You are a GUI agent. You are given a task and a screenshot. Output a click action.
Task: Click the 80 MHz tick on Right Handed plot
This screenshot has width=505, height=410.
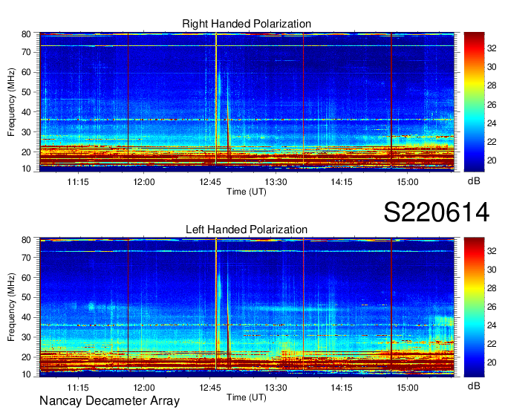pos(27,34)
